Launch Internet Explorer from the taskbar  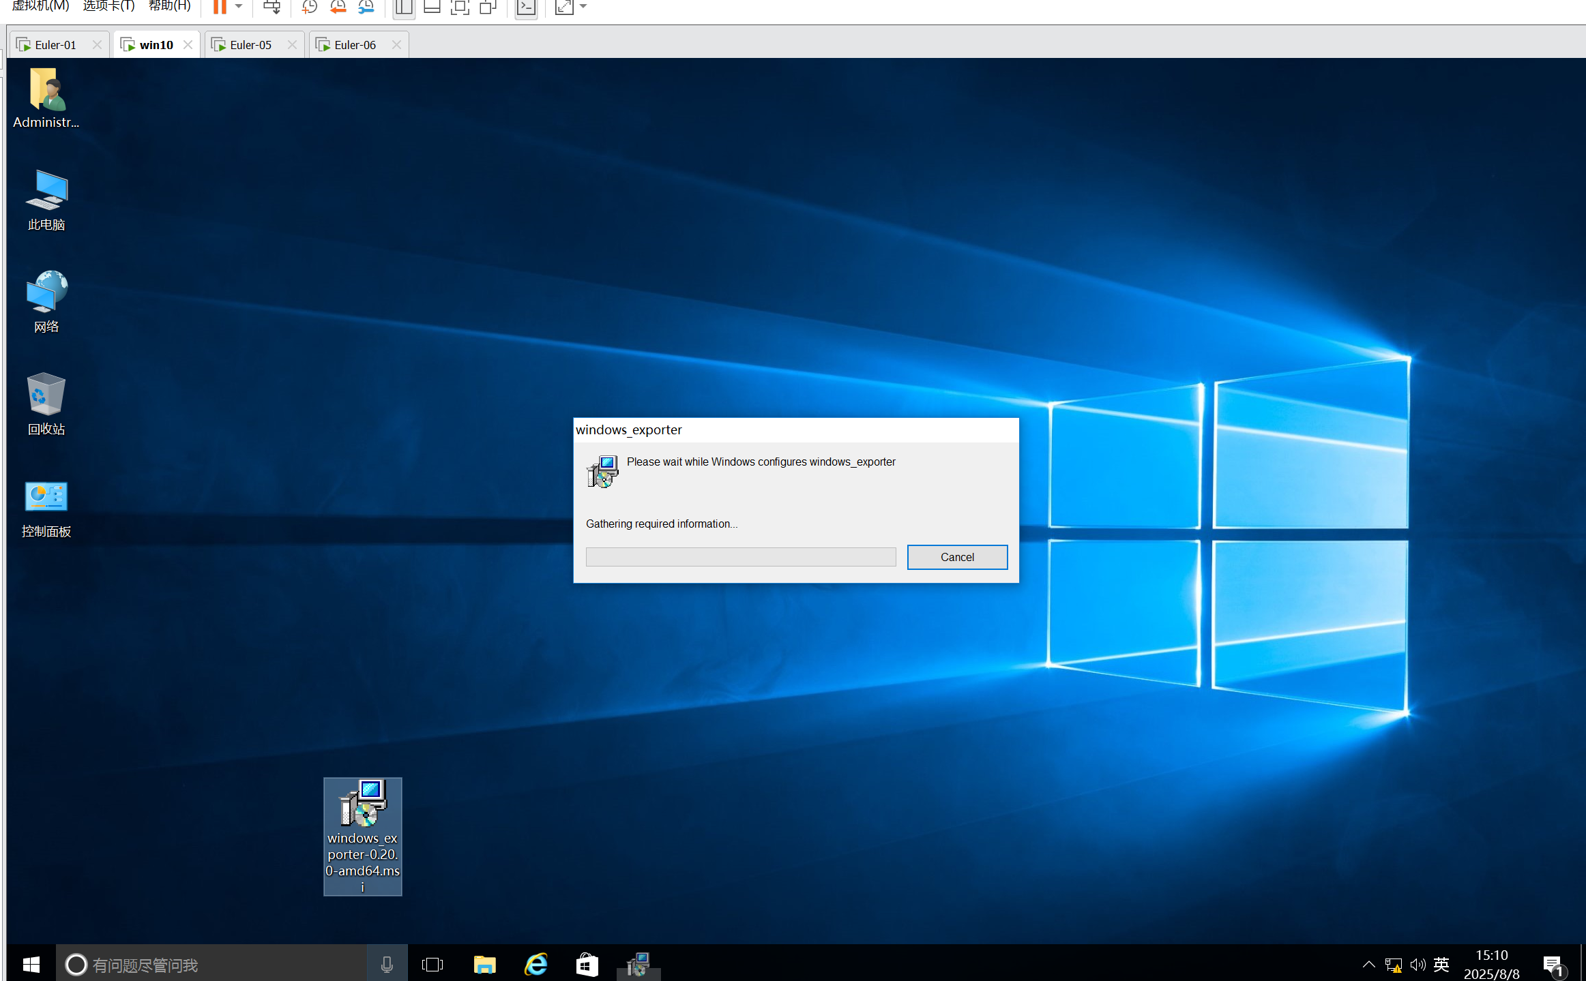pyautogui.click(x=536, y=964)
